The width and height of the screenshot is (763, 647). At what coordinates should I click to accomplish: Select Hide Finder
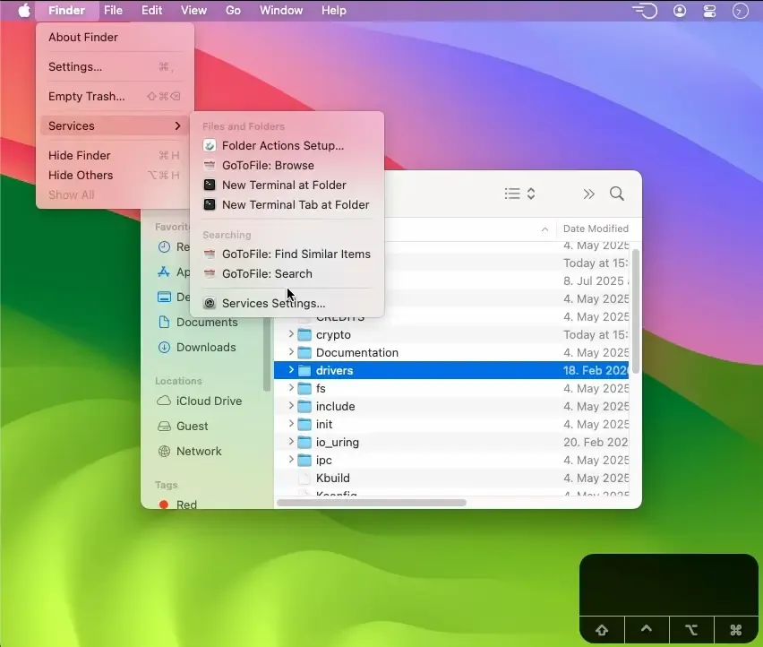pos(115,155)
